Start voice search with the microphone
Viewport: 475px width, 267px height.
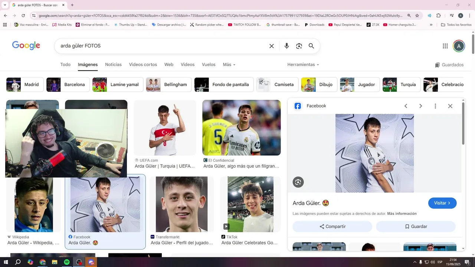286,46
